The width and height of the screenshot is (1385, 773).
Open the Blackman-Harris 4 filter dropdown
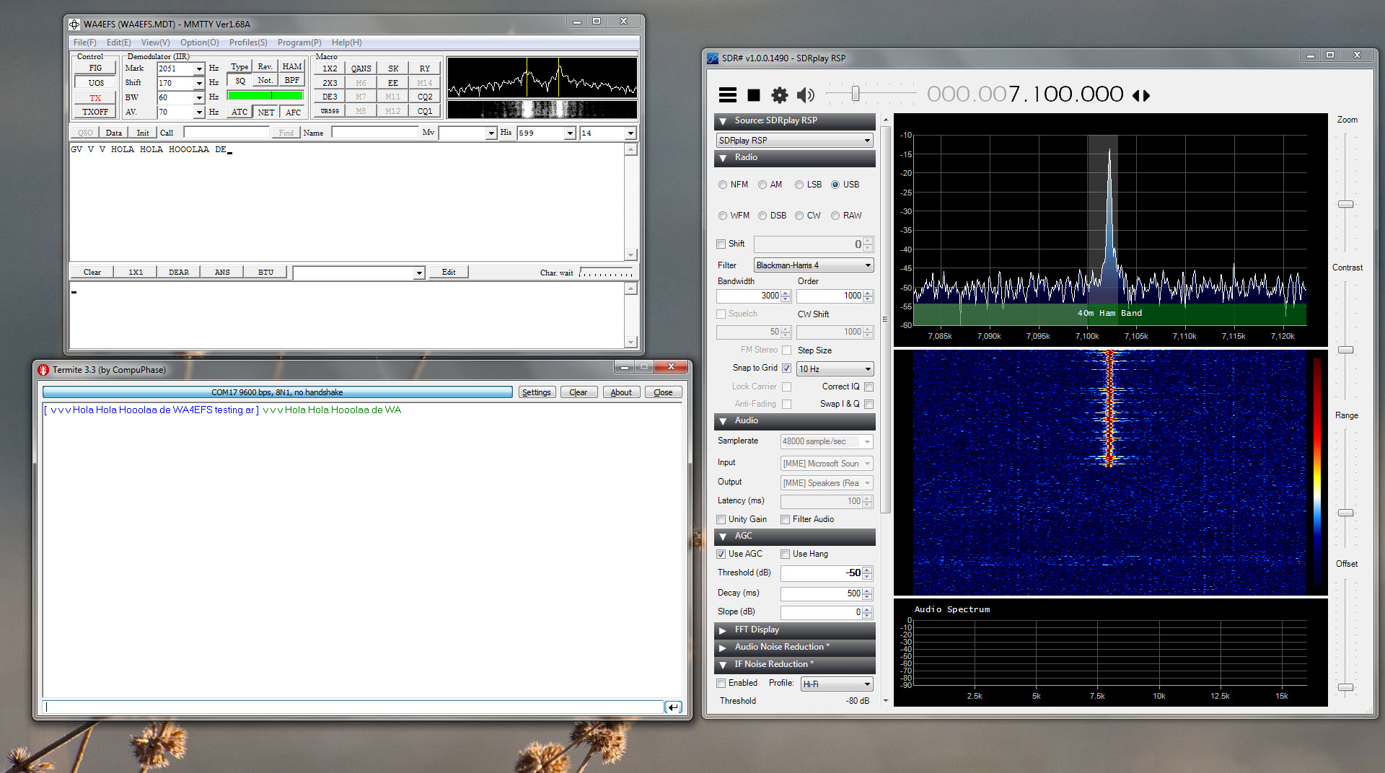pyautogui.click(x=813, y=265)
